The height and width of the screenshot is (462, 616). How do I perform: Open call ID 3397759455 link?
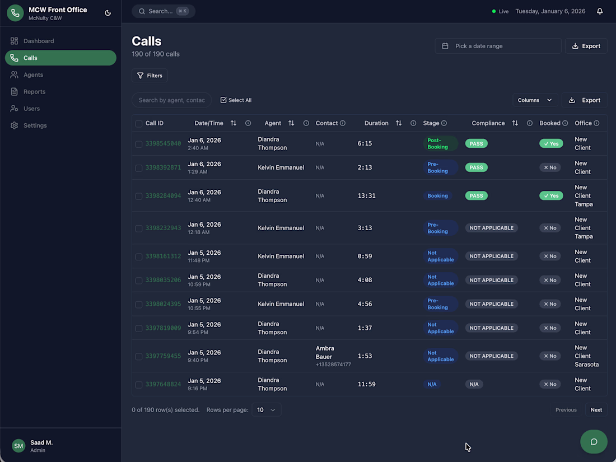pyautogui.click(x=163, y=356)
